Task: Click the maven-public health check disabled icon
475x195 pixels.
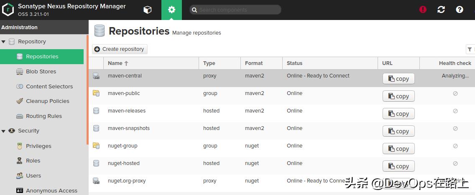Action: click(x=455, y=94)
